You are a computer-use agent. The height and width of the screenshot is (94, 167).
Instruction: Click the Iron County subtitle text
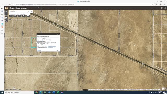click(x=39, y=8)
